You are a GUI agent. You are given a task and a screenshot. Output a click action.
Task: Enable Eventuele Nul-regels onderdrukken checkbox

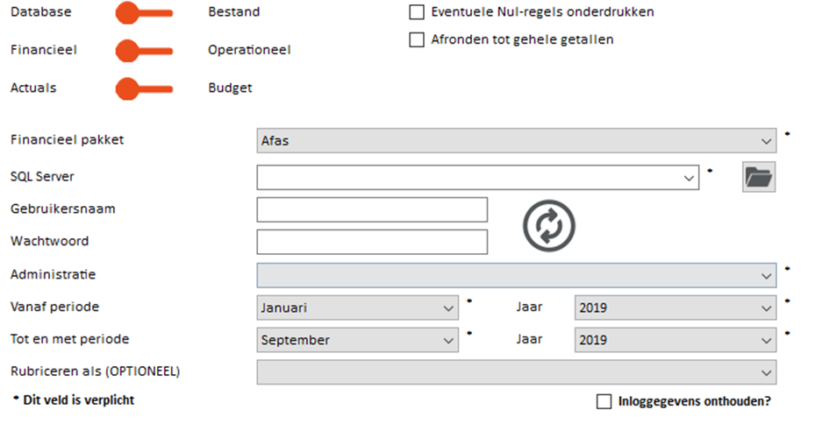(x=417, y=12)
